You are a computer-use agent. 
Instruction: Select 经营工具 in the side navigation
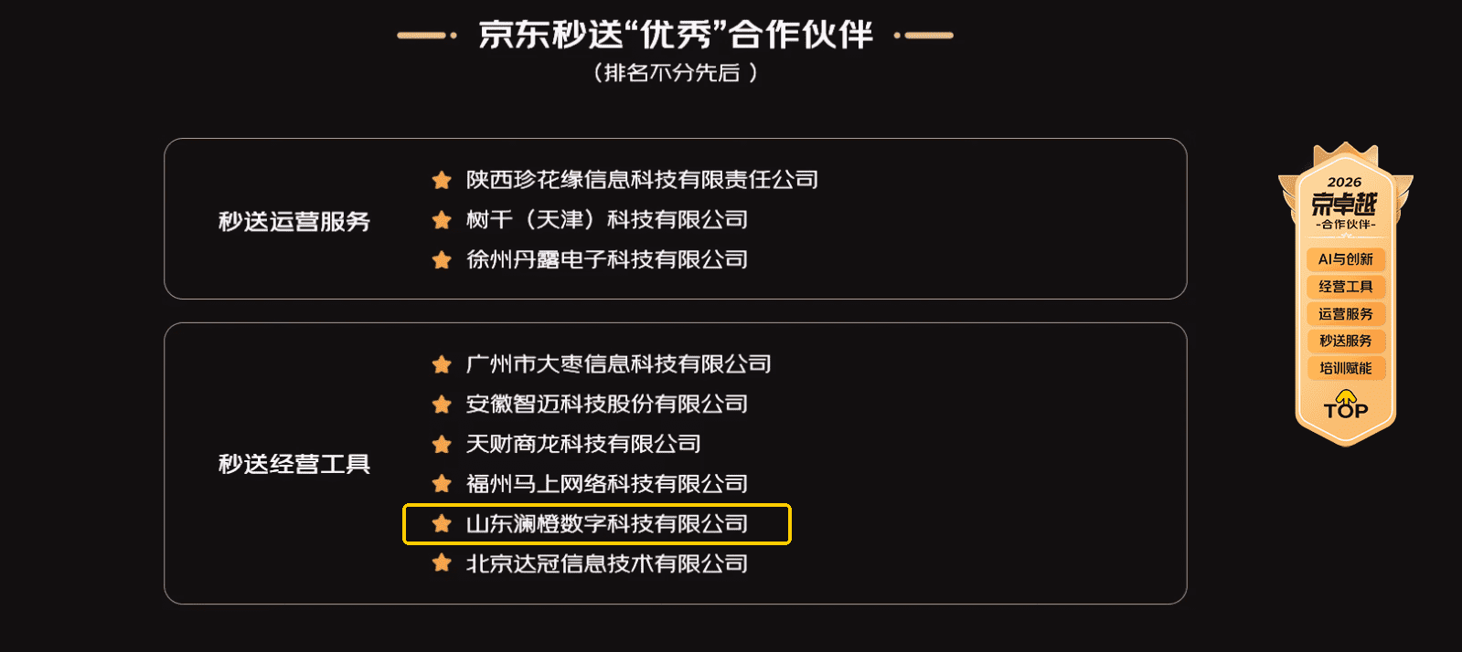point(1346,287)
